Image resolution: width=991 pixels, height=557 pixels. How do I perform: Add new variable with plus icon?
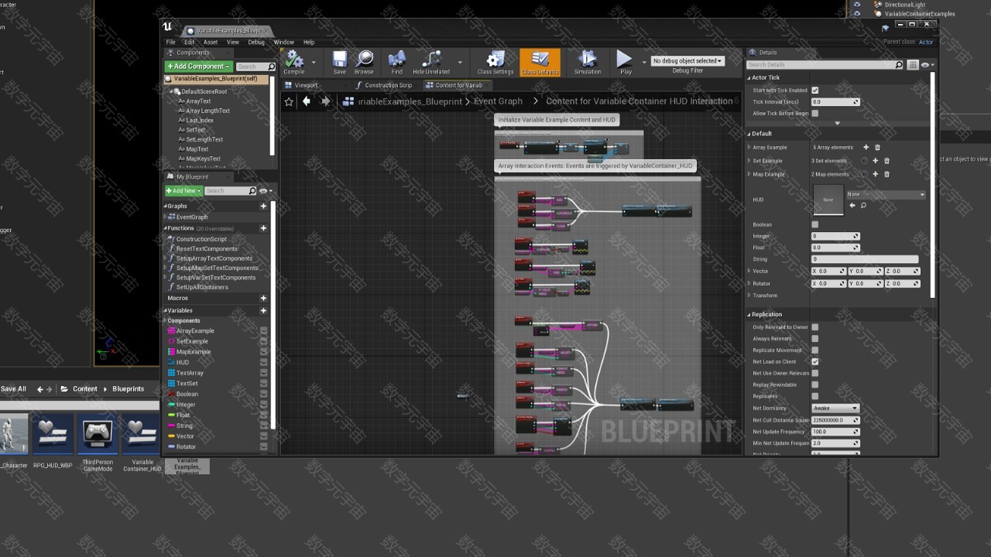263,310
